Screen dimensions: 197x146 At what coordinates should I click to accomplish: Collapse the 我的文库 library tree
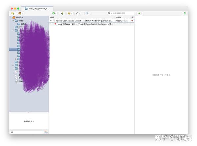(11, 17)
